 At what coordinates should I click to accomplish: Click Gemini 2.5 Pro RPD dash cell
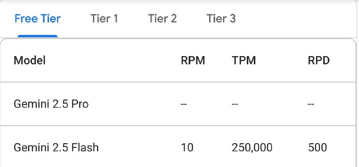point(311,104)
